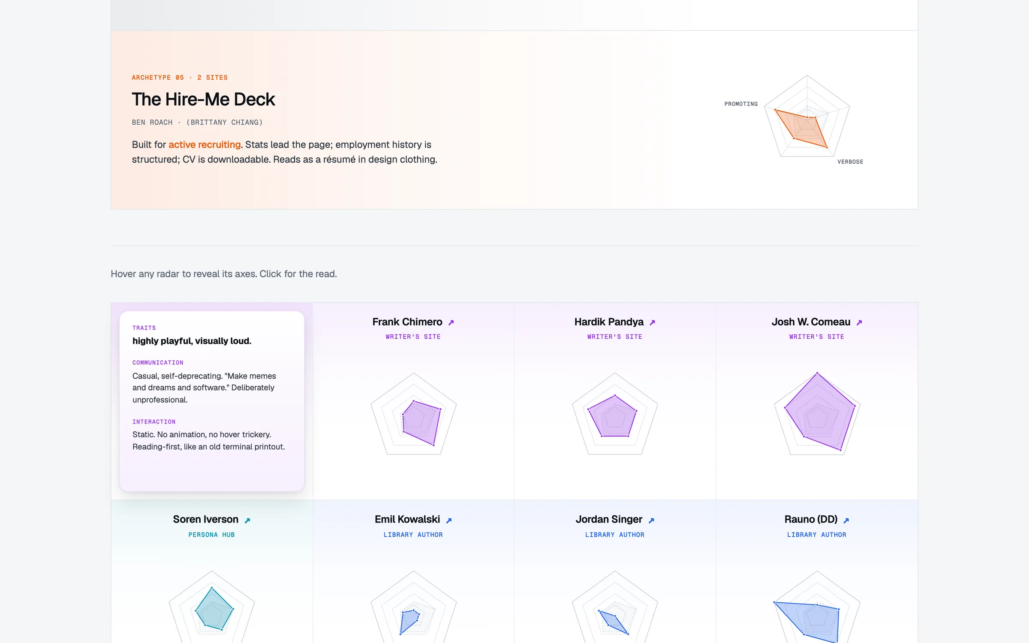Open Emil Kowalski's external link arrow

[x=449, y=520]
